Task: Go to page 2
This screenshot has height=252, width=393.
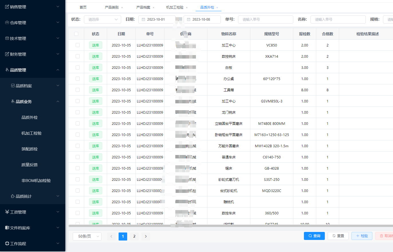Action: click(134, 236)
